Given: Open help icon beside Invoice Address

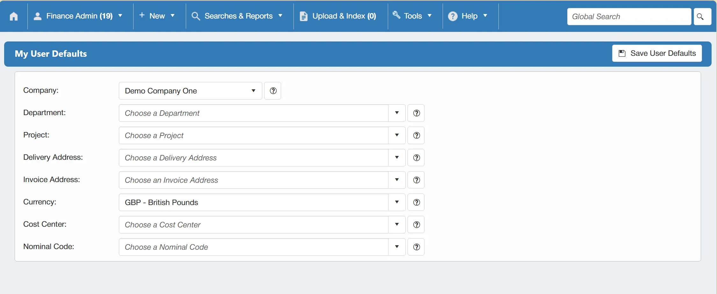Looking at the screenshot, I should (x=416, y=180).
